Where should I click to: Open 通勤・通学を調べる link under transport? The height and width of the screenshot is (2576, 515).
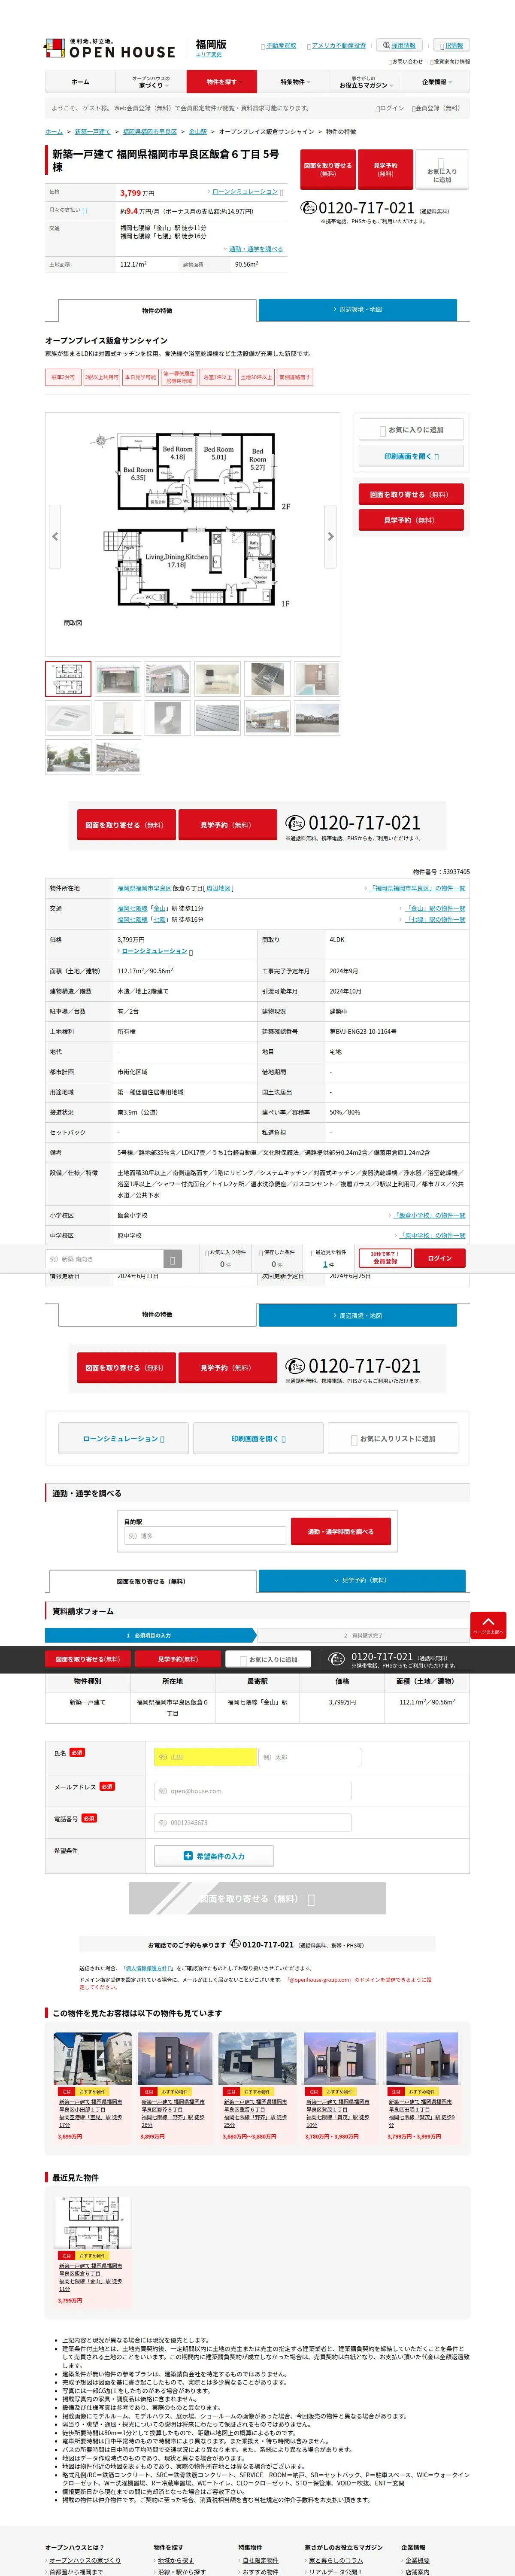tap(256, 249)
